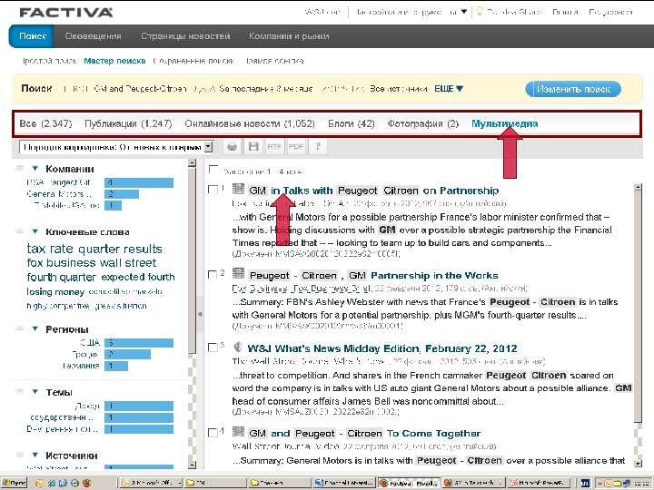This screenshot has height=490, width=654.
Task: Click the Factiva logo
Action: coord(66,12)
